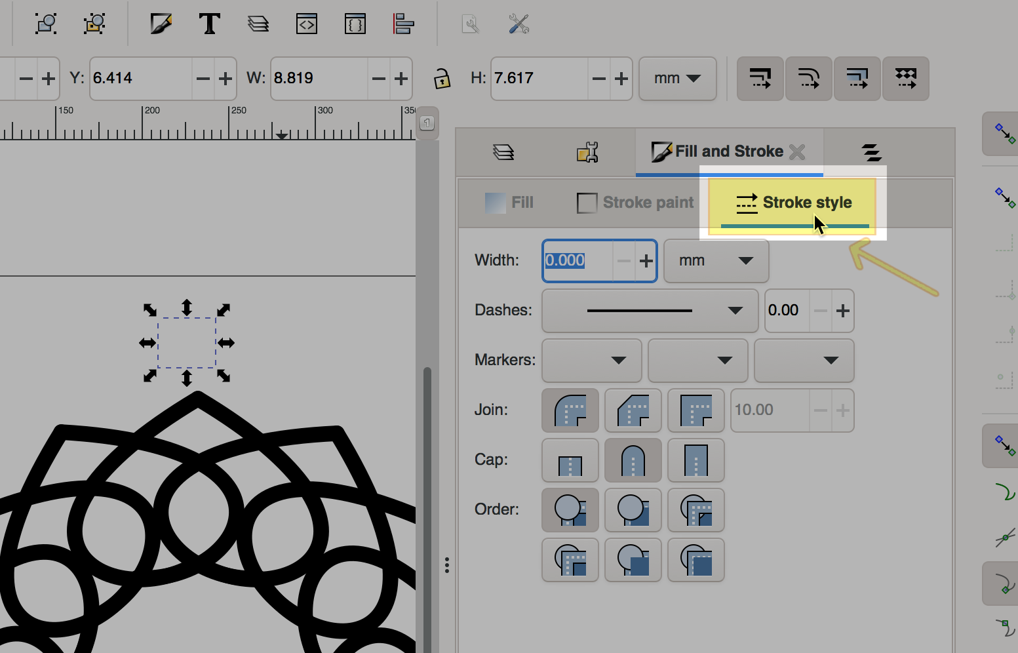1018x653 pixels.
Task: Select the butt cap style button
Action: (570, 460)
